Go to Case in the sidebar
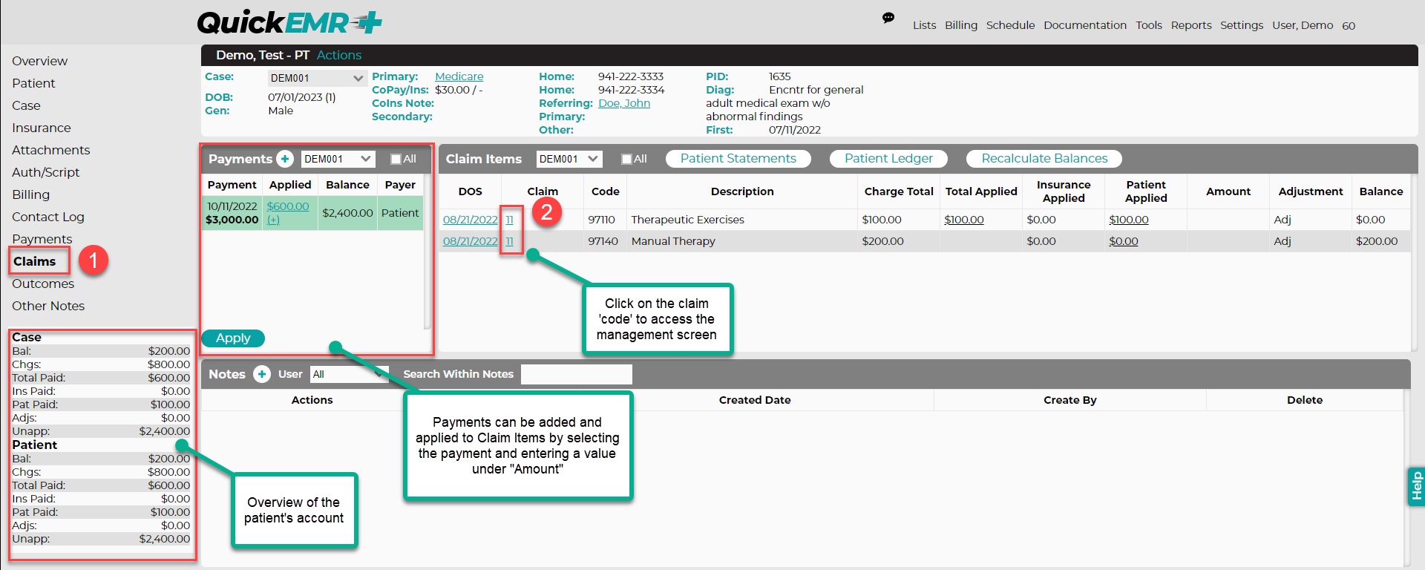This screenshot has height=570, width=1425. point(26,105)
